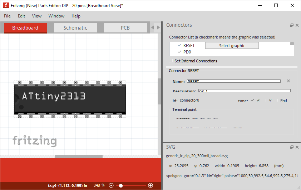Viewport: 301px width, 190px height.
Task: Enable Set Internal Connections checkbox
Action: coord(171,61)
